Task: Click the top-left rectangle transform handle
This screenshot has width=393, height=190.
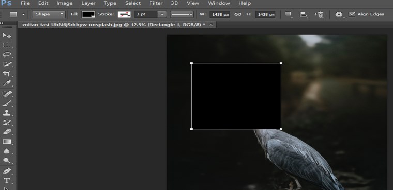Action: point(191,63)
